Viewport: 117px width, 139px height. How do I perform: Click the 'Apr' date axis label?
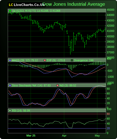[64, 136]
